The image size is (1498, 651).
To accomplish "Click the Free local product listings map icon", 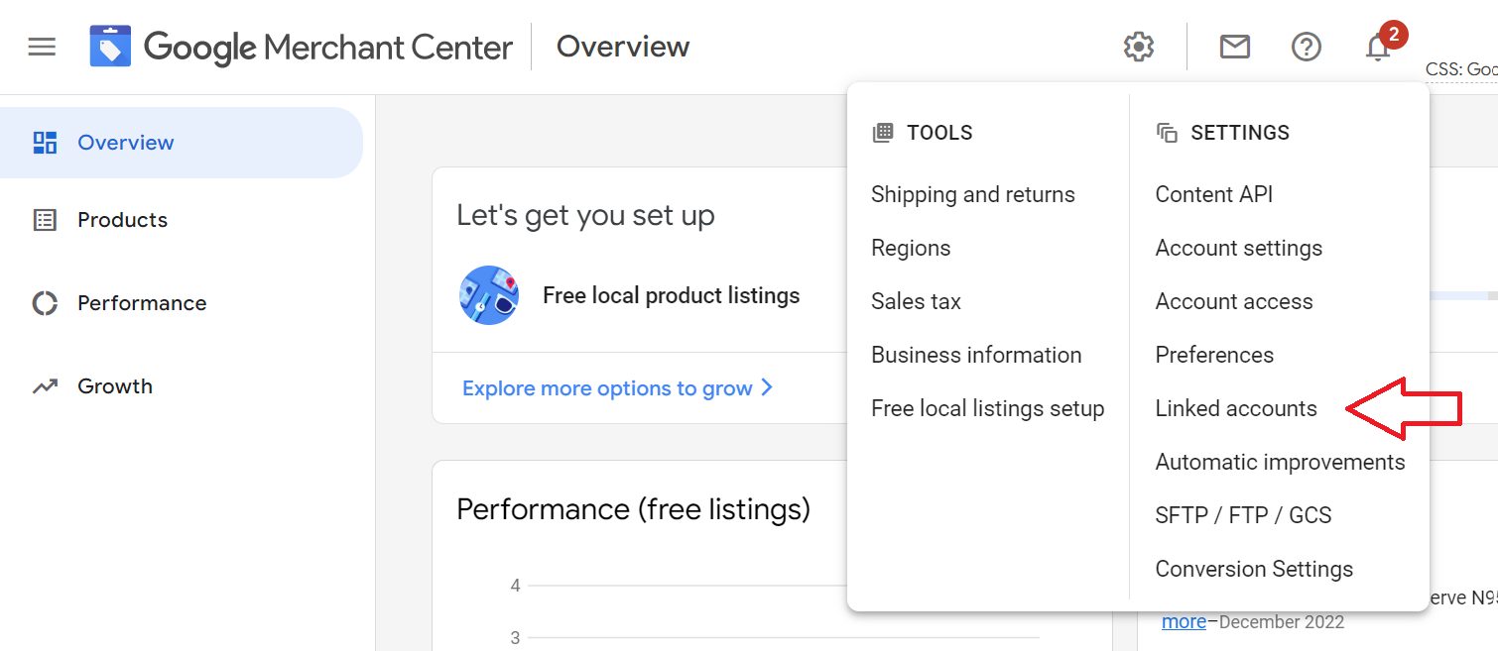I will [x=489, y=295].
